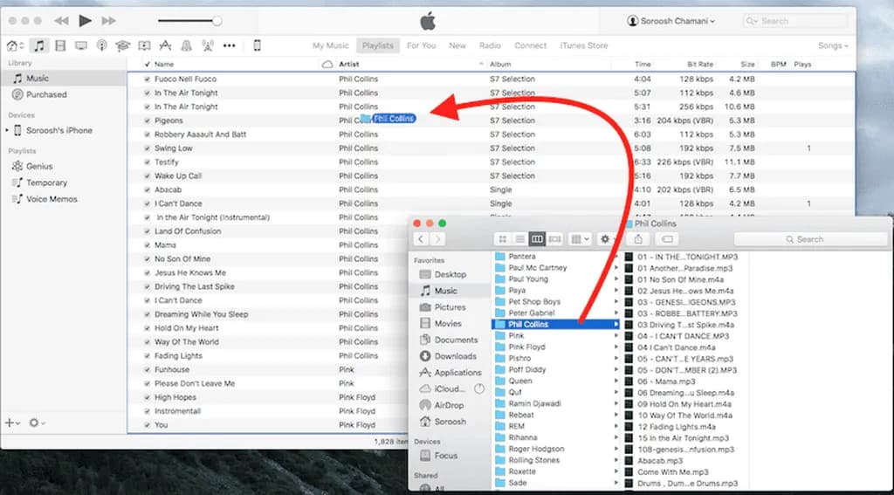Viewport: 894px width, 495px height.
Task: Open Downloads in Finder sidebar
Action: point(455,356)
